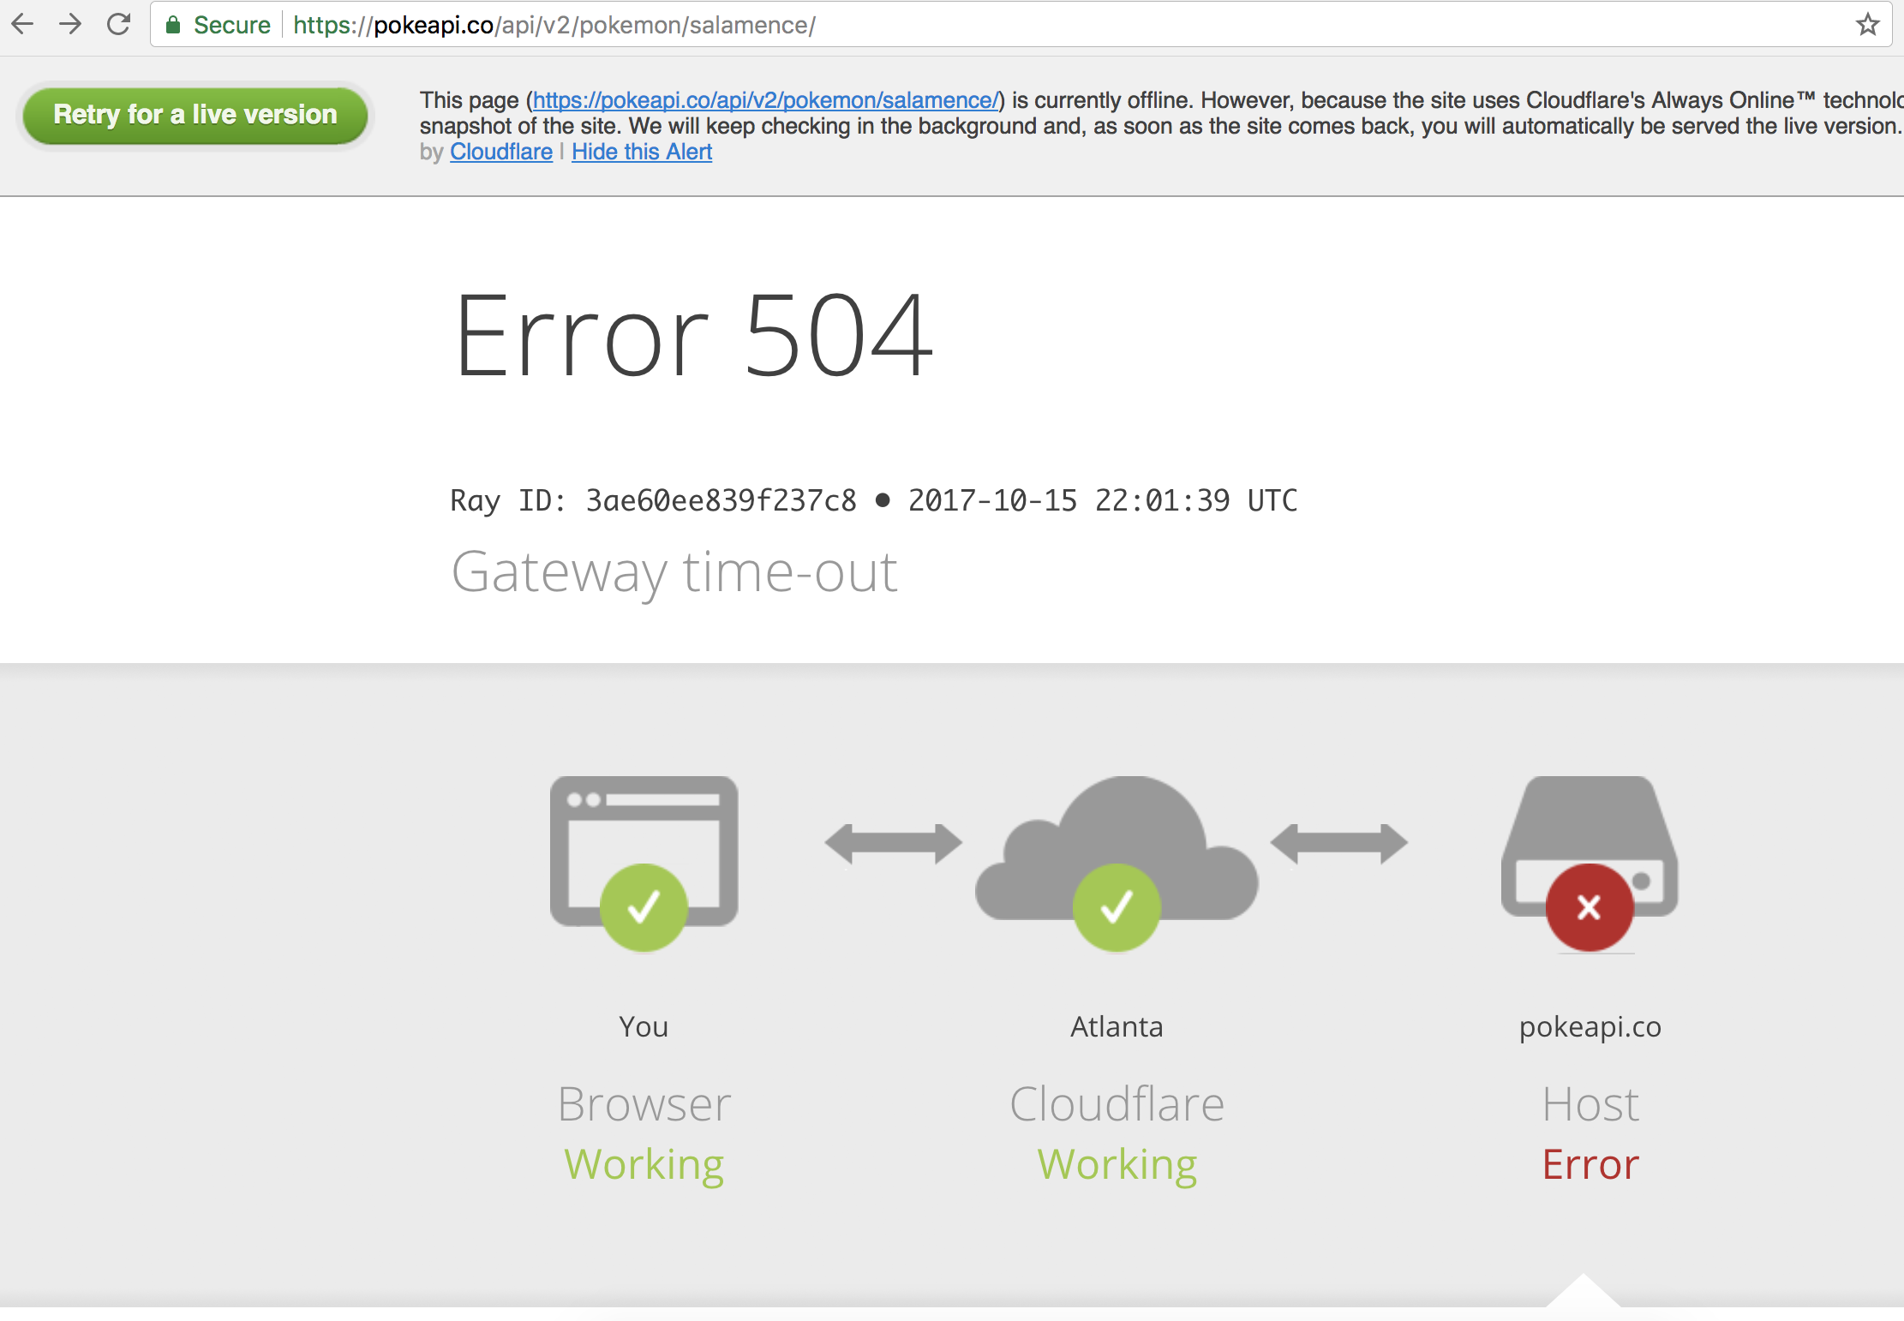Click the Cloudflare link in the alert
Image resolution: width=1904 pixels, height=1321 pixels.
(x=500, y=152)
